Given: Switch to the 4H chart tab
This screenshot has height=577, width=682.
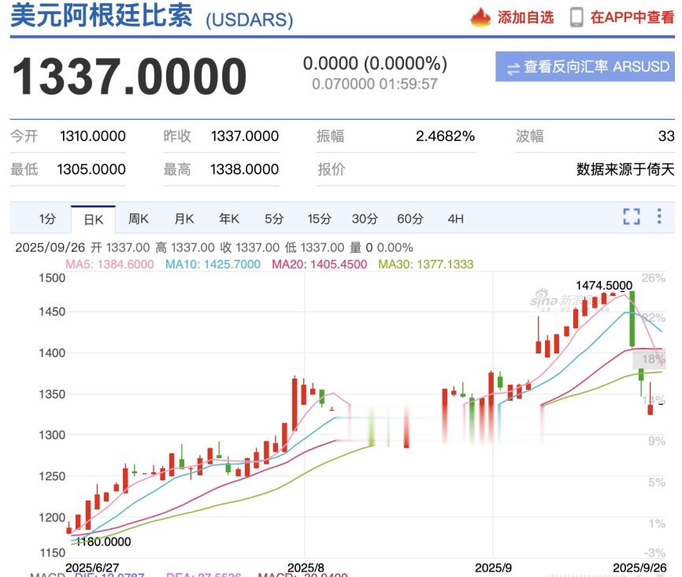Looking at the screenshot, I should click(455, 219).
